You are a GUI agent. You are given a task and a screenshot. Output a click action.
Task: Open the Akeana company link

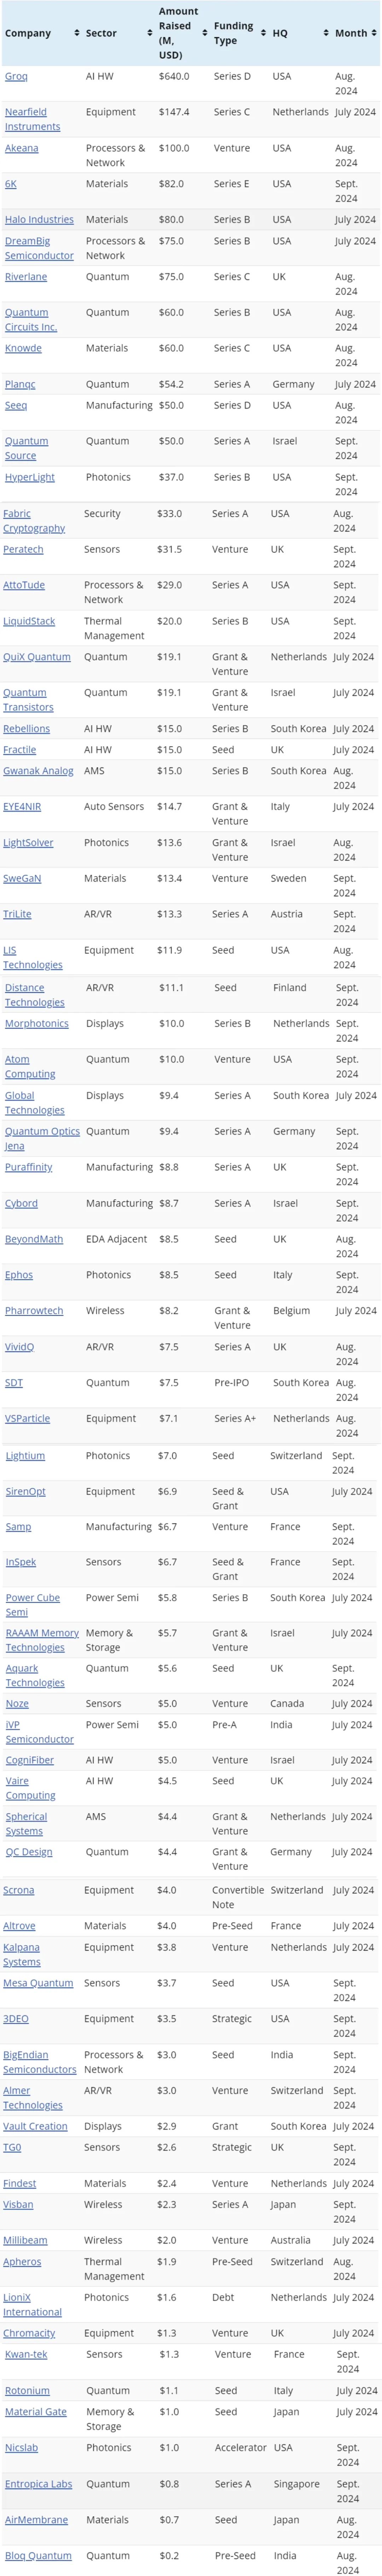(22, 148)
